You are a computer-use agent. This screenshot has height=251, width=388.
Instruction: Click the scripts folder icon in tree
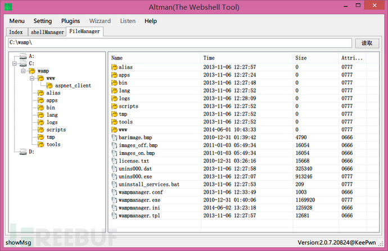tap(41, 130)
